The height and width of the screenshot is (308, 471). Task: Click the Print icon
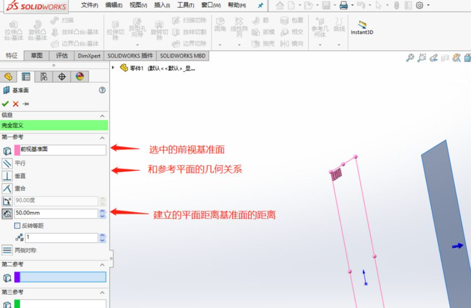343,5
